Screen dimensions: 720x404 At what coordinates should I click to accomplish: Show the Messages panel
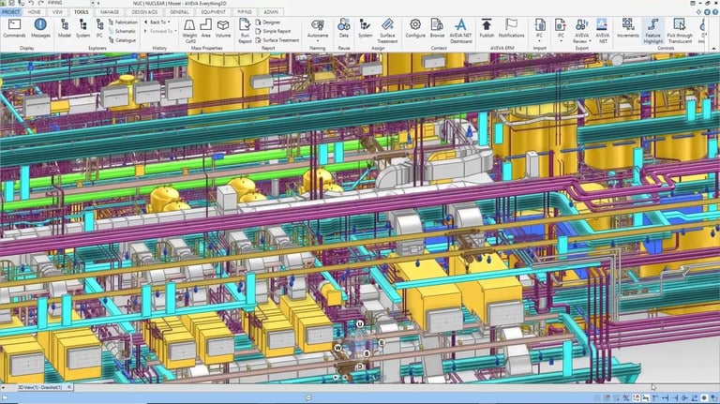pyautogui.click(x=40, y=28)
